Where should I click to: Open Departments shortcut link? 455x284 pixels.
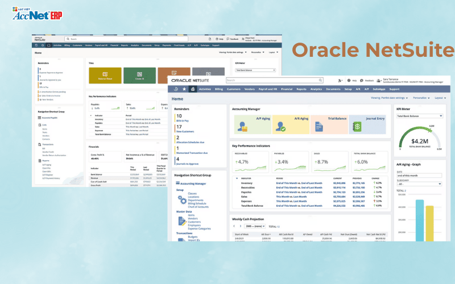point(196,200)
